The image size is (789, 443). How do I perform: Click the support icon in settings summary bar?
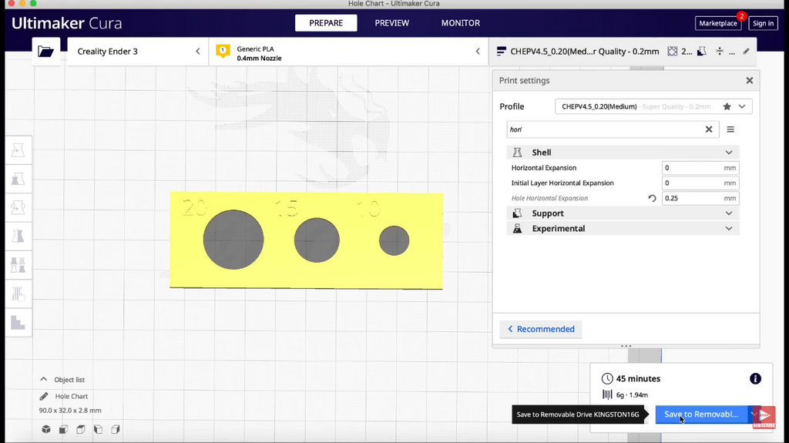[x=701, y=52]
